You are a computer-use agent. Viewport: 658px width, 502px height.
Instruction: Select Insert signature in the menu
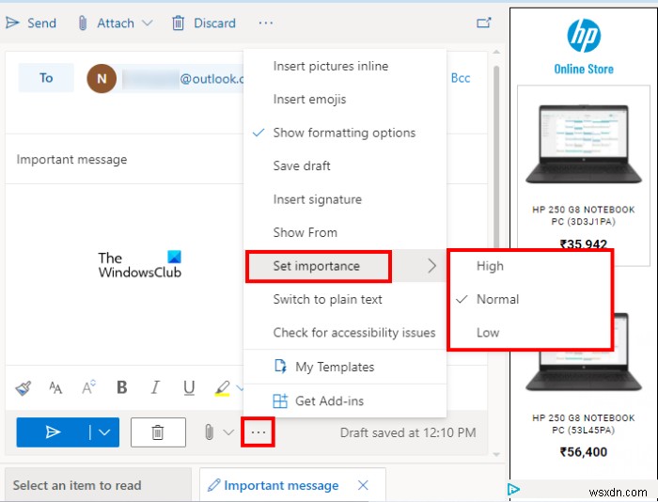345,199
